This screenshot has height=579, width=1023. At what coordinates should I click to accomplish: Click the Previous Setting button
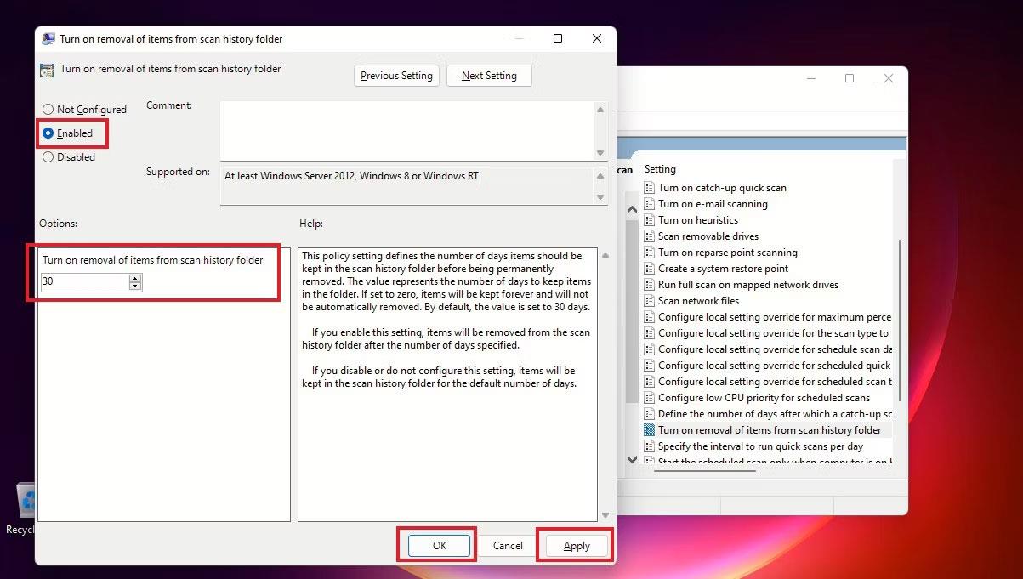click(x=396, y=76)
